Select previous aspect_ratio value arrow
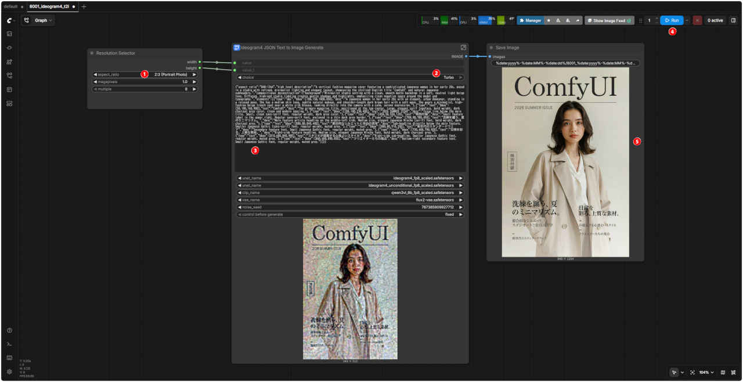The image size is (743, 382). point(95,74)
